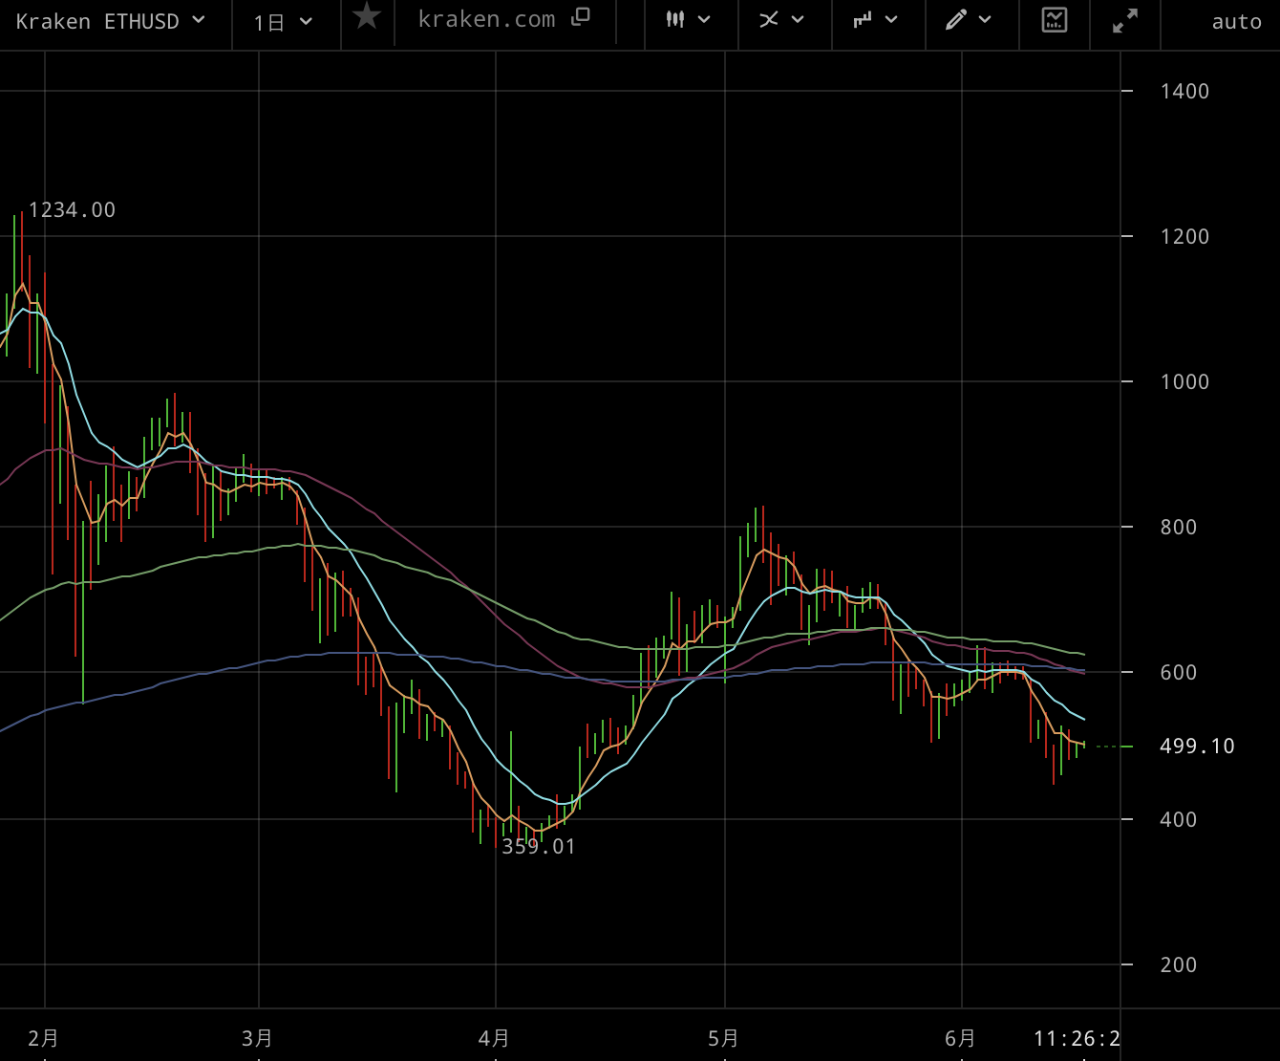1280x1061 pixels.
Task: Click the 400 price axis label
Action: point(1178,819)
